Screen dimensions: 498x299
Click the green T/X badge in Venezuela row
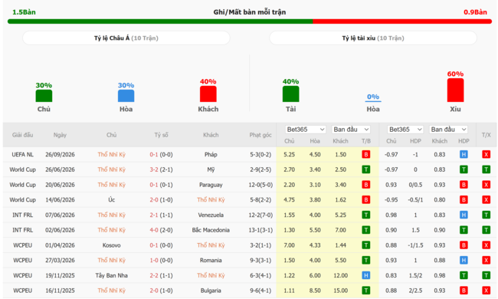(486, 215)
